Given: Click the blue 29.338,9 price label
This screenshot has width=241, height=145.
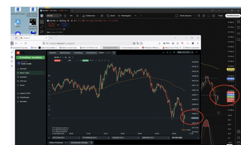Looking at the screenshot, I should click(x=231, y=79).
